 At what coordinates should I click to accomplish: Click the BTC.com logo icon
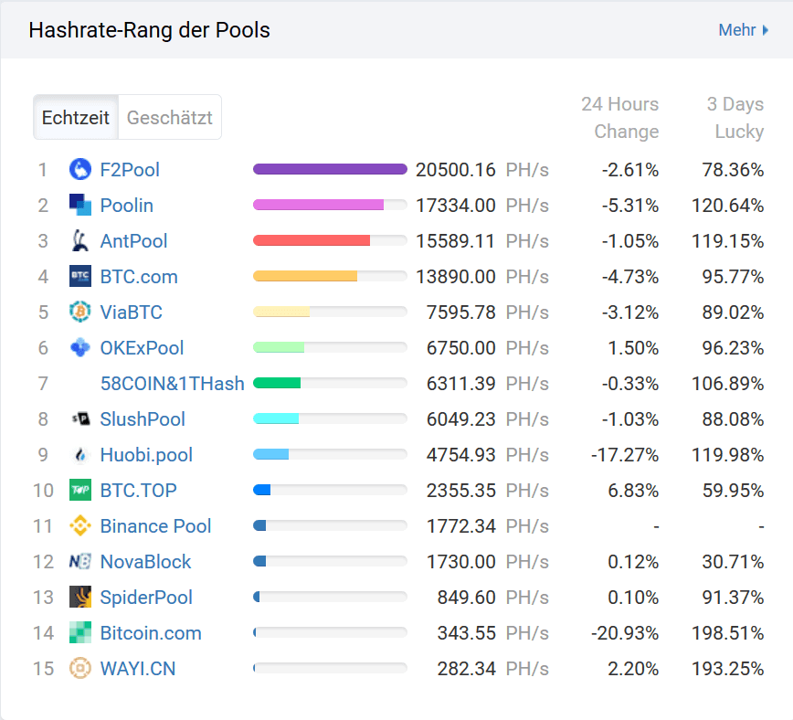coord(80,277)
